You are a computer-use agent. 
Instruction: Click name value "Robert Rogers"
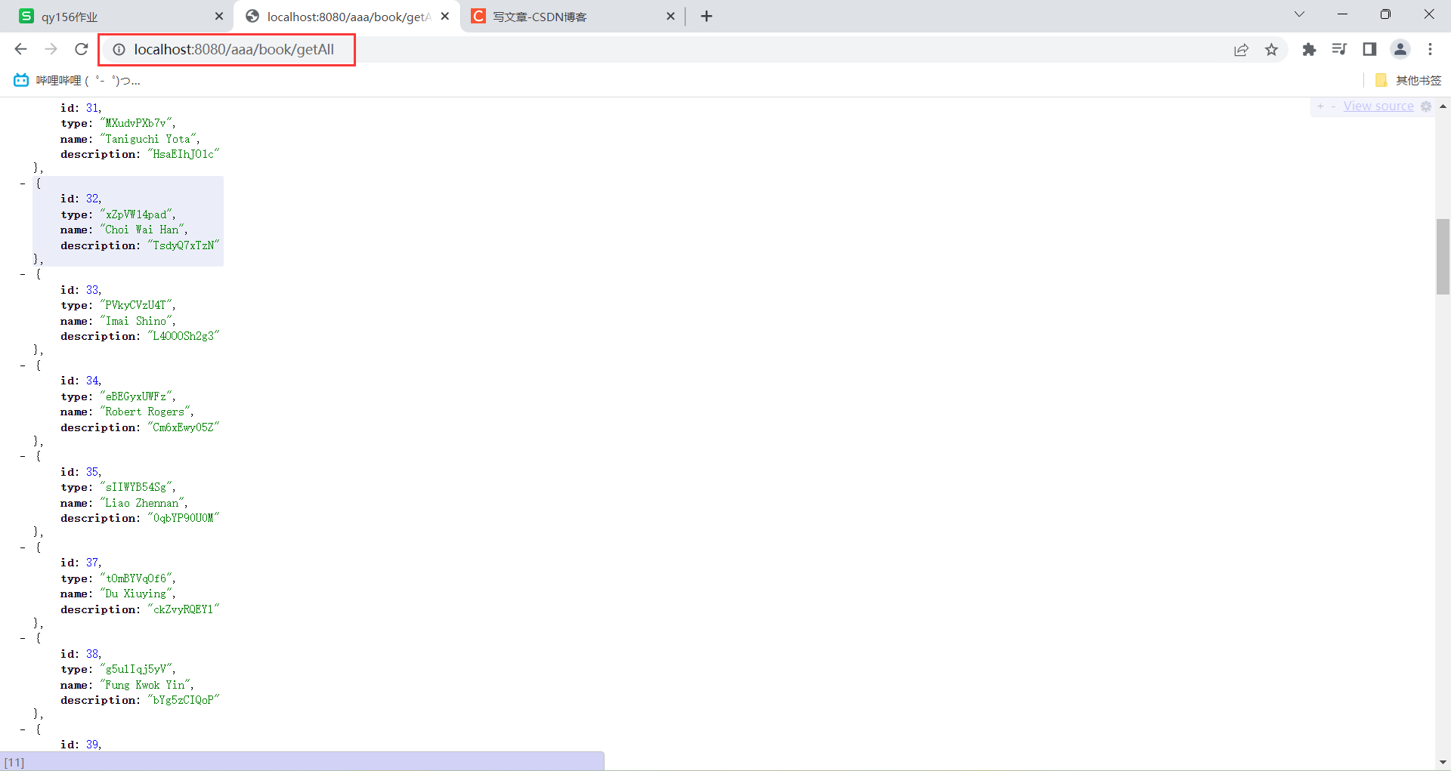pyautogui.click(x=145, y=412)
